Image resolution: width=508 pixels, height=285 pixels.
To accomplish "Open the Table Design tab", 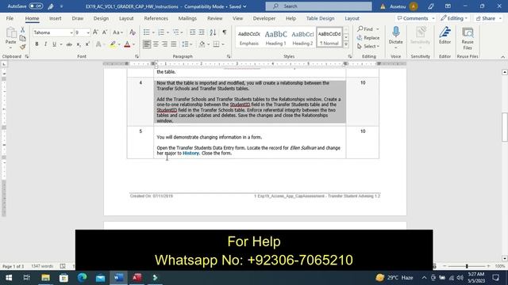I will pos(320,18).
